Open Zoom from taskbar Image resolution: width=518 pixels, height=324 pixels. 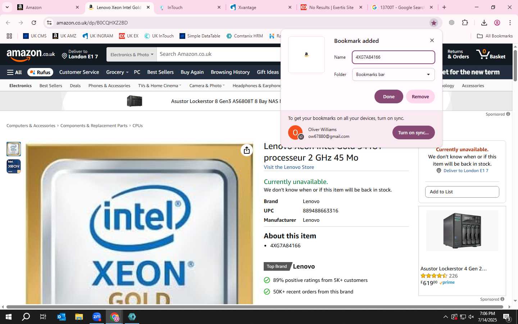click(97, 317)
